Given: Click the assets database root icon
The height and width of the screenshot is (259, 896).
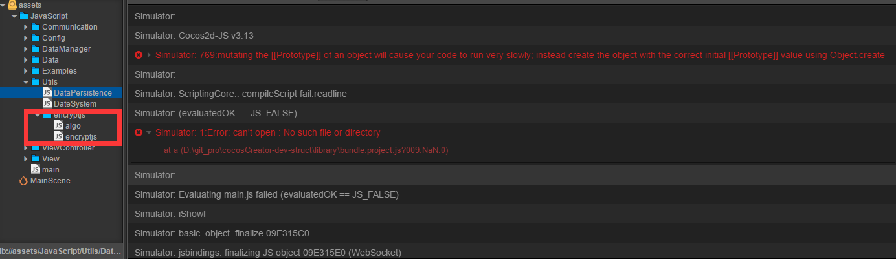Looking at the screenshot, I should tap(12, 5).
